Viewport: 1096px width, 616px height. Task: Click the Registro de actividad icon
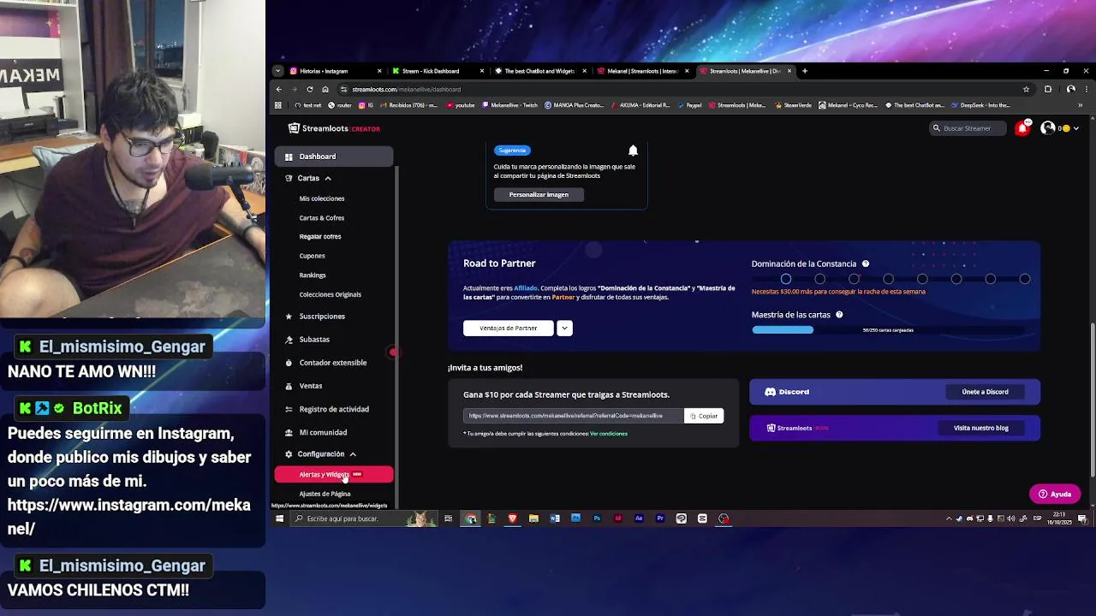pyautogui.click(x=289, y=409)
